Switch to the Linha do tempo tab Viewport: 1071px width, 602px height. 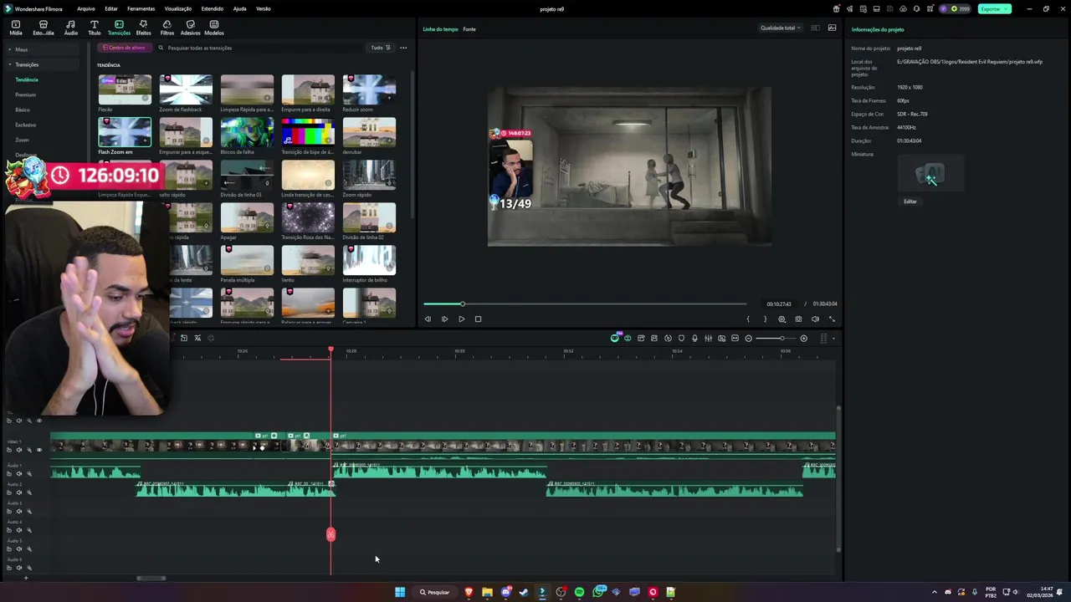pos(440,29)
